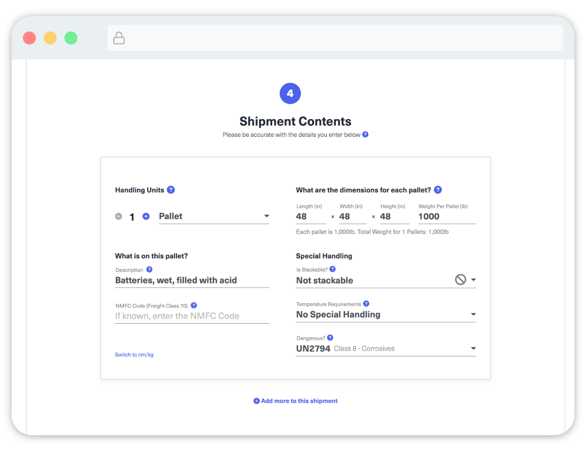Click the Dangerous help question mark

coord(330,338)
